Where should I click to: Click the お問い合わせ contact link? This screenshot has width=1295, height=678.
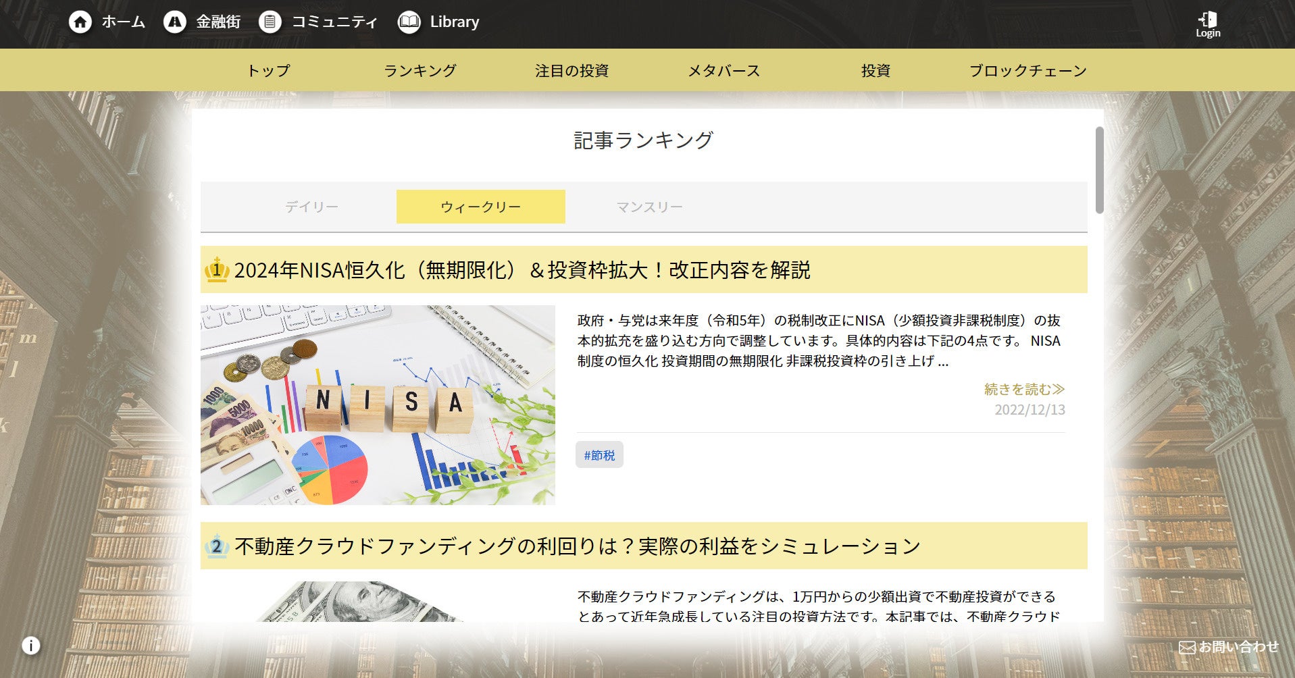pyautogui.click(x=1238, y=647)
